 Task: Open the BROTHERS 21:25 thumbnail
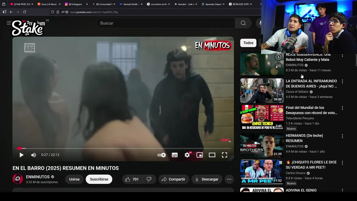click(262, 145)
